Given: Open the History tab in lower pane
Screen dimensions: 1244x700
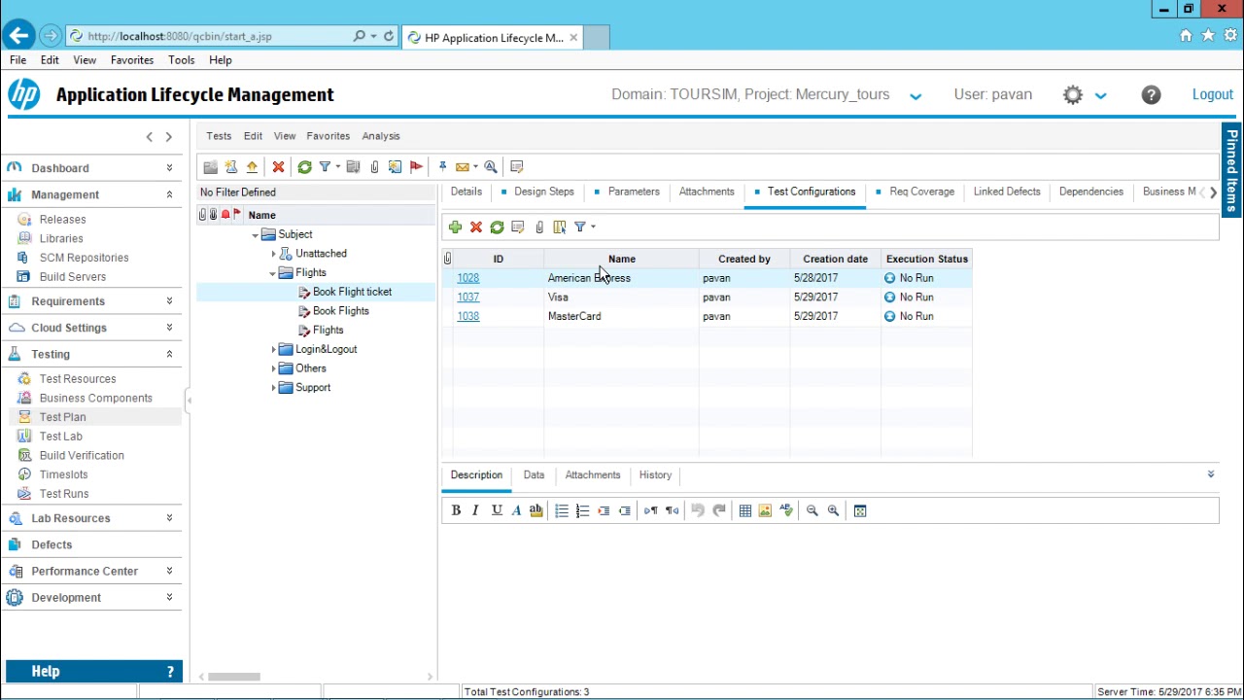Looking at the screenshot, I should coord(655,475).
